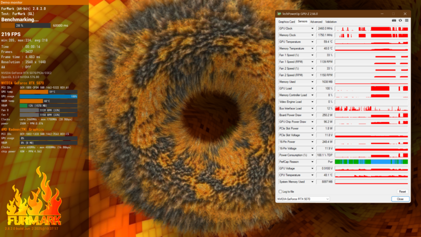Click the 60000 ms duration label
421x237 pixels.
coord(61,26)
